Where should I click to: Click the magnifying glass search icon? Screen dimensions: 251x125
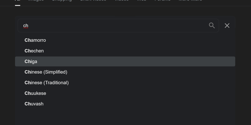coord(212,25)
